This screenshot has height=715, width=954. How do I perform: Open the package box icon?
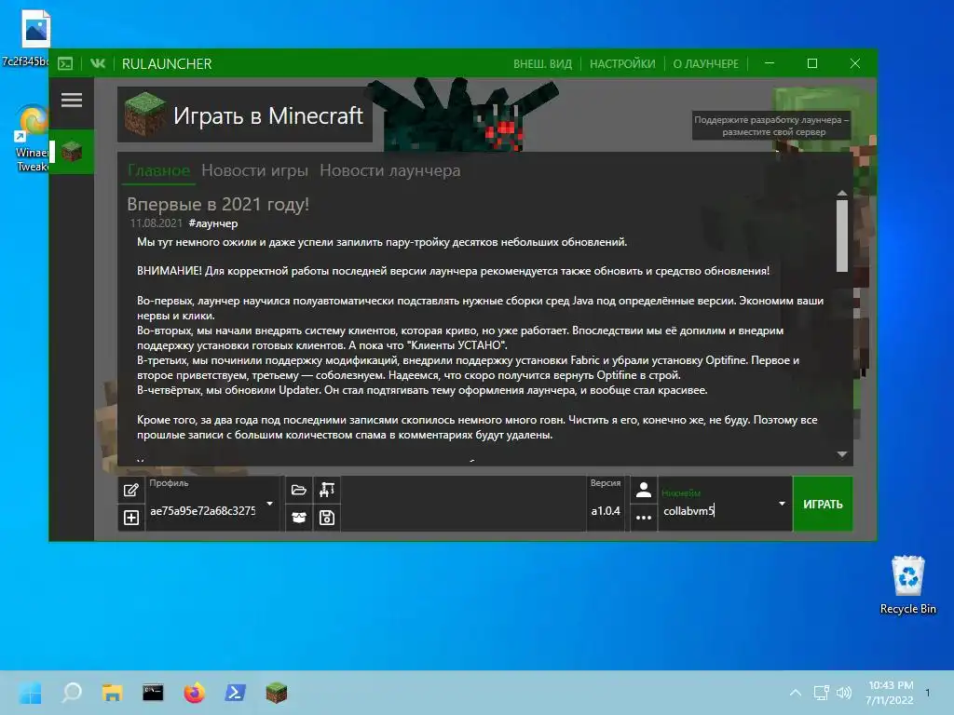click(299, 518)
